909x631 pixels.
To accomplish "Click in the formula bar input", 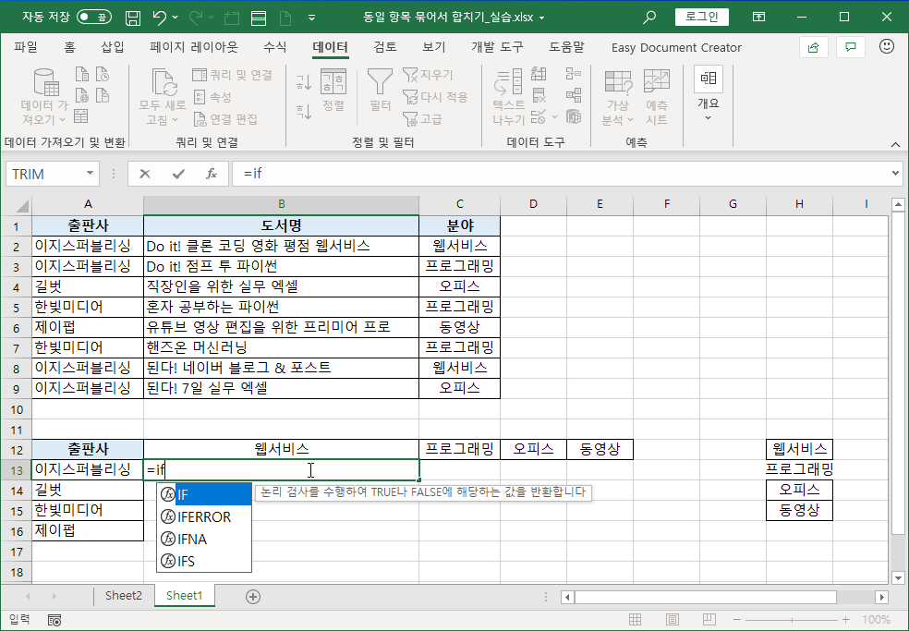I will coord(560,174).
